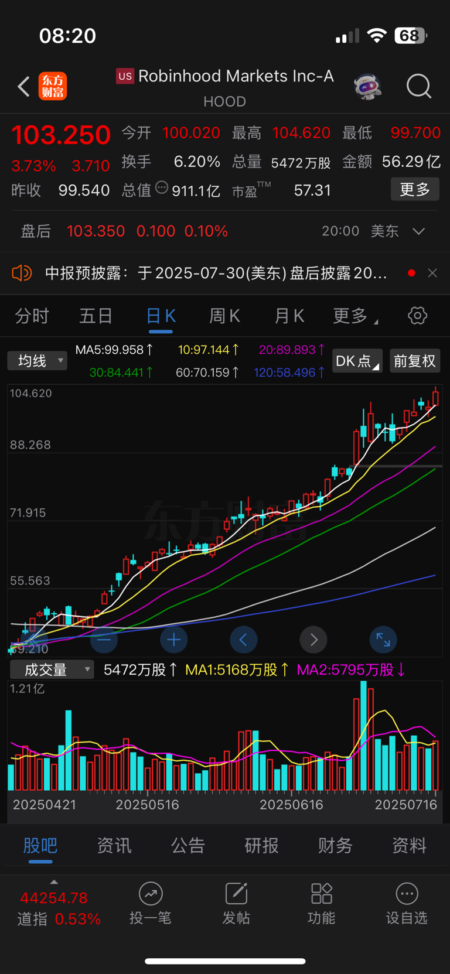Viewport: 450px width, 974px height.
Task: Zoom in chart with plus button
Action: 173,640
